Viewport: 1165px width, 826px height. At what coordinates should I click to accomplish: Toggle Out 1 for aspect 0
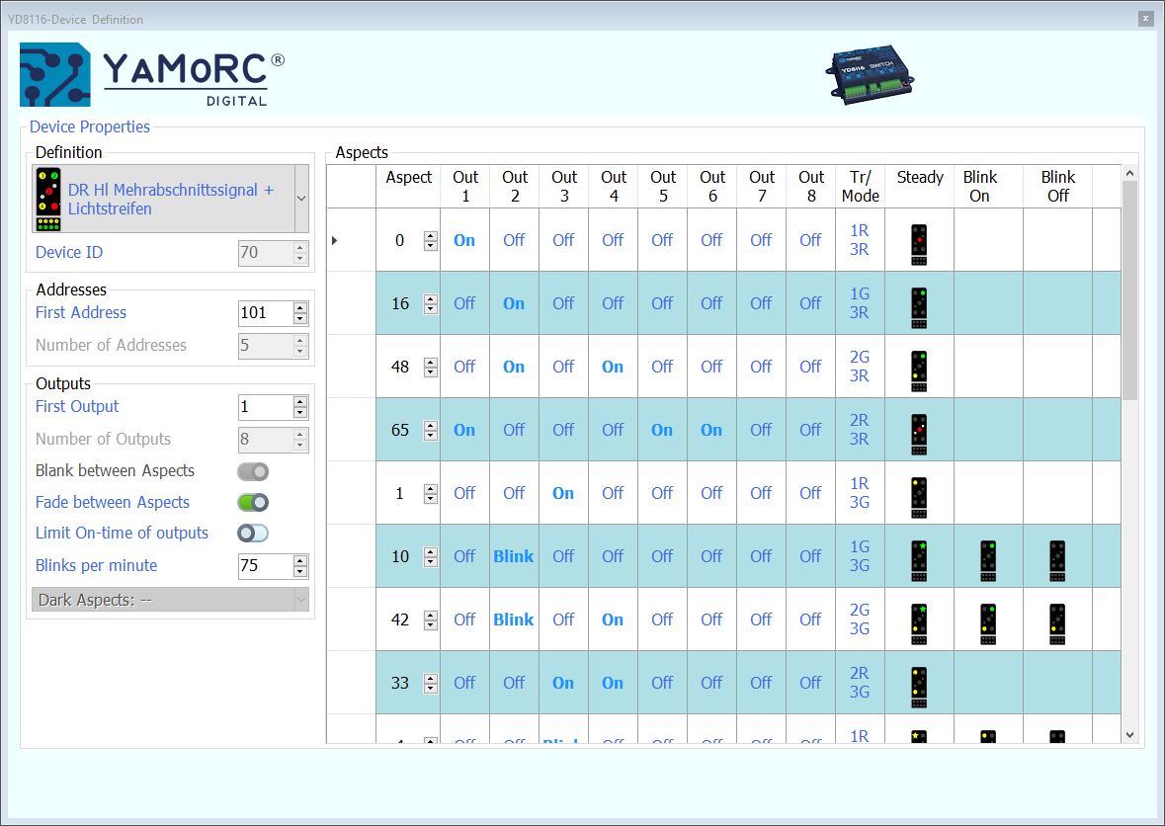pos(464,240)
